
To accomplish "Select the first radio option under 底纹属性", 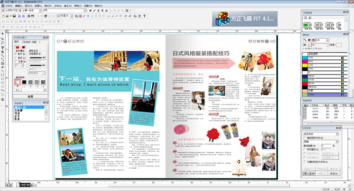I will click(x=16, y=54).
